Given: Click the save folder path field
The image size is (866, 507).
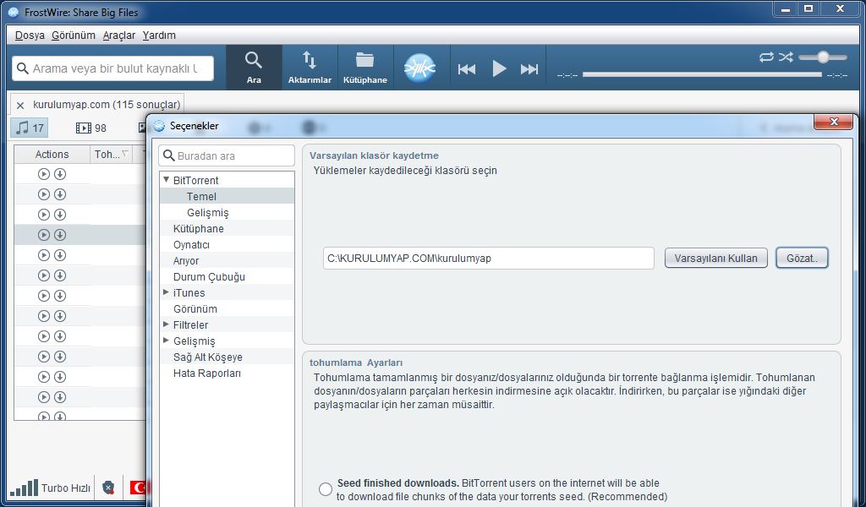Looking at the screenshot, I should 489,259.
